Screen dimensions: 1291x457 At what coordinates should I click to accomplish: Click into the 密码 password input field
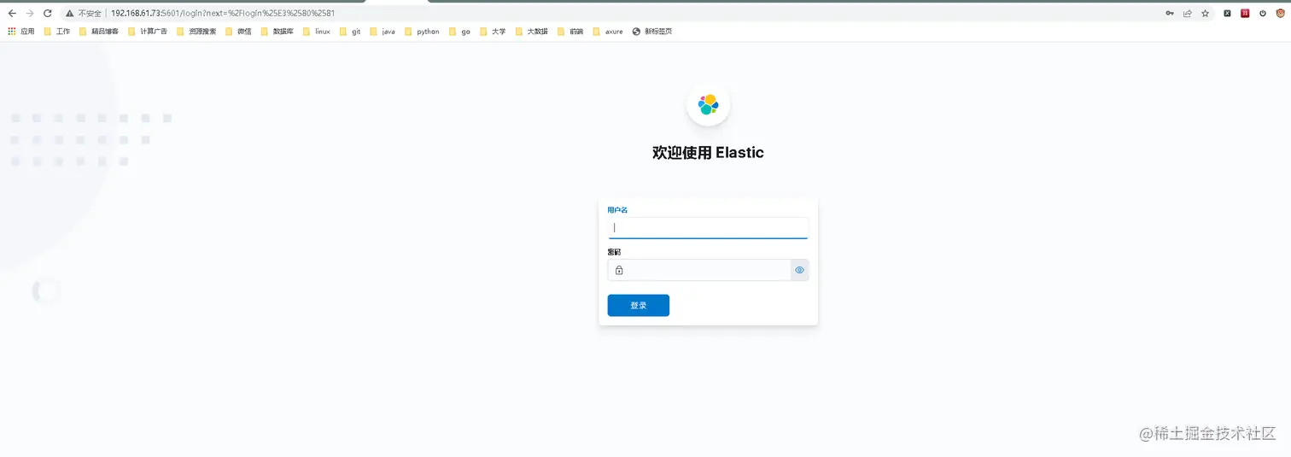pos(708,270)
